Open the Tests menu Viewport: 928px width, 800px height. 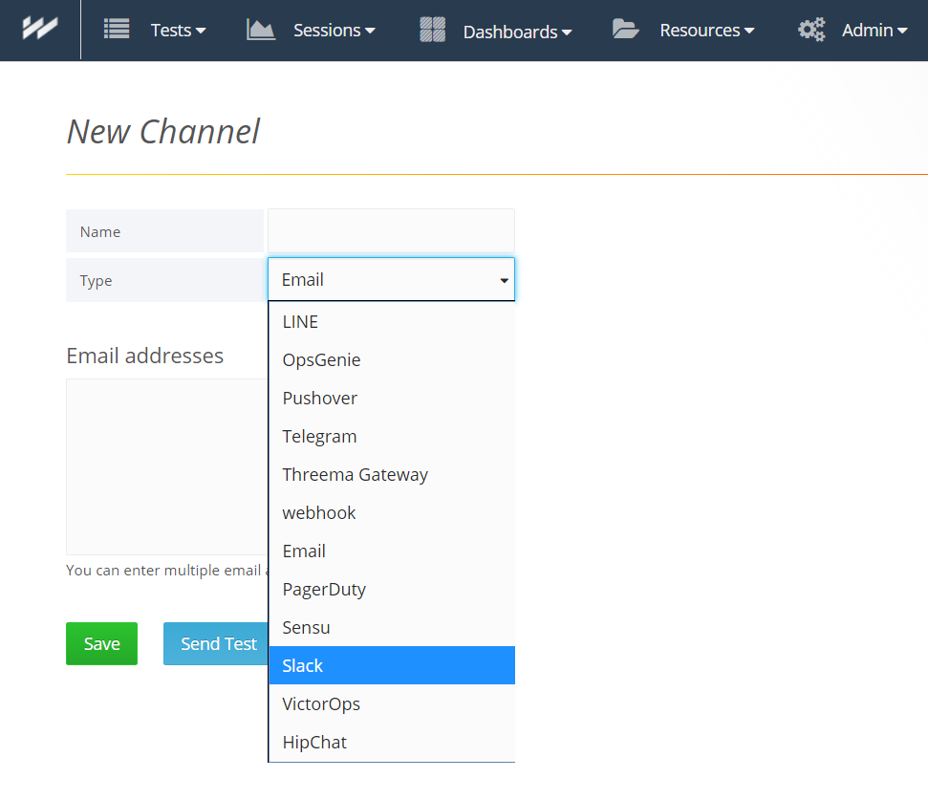coord(178,31)
